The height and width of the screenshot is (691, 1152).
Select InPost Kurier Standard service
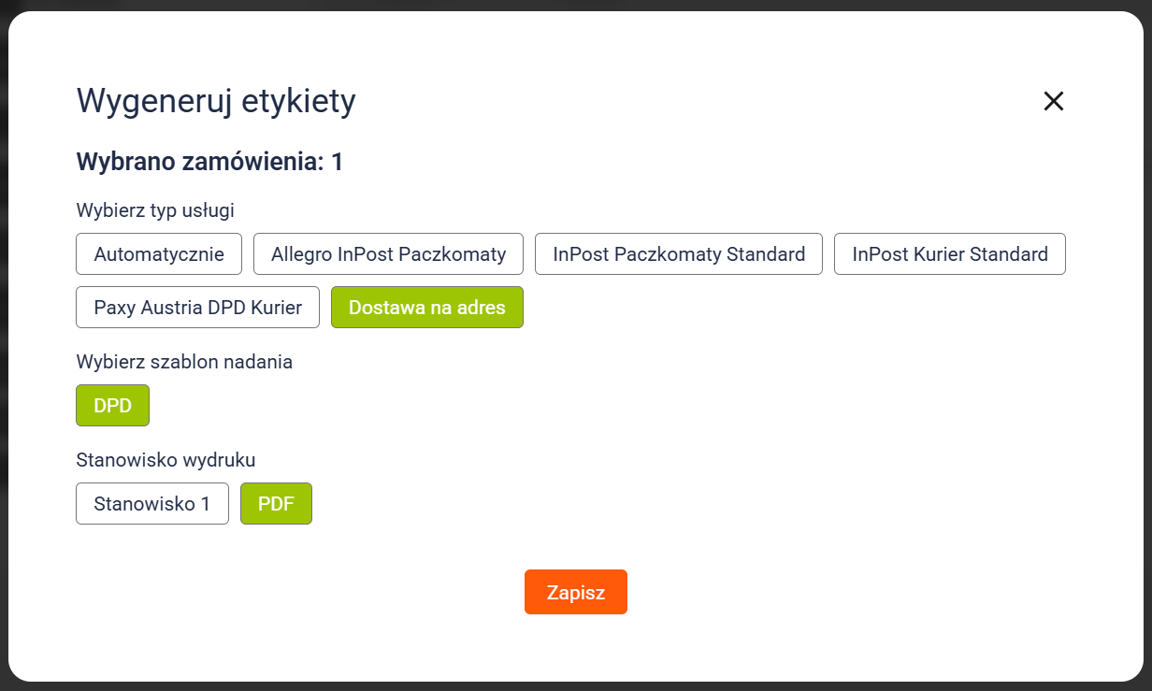click(950, 254)
